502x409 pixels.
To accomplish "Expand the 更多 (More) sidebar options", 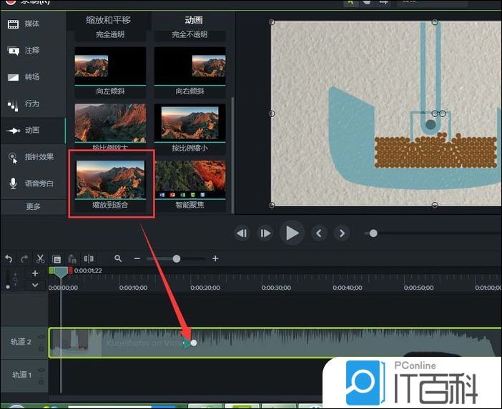I will coord(33,206).
